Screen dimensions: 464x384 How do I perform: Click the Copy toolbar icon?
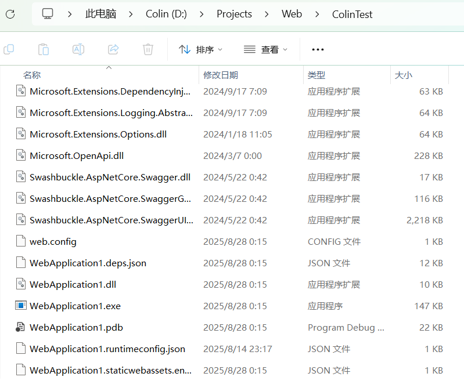pos(9,49)
